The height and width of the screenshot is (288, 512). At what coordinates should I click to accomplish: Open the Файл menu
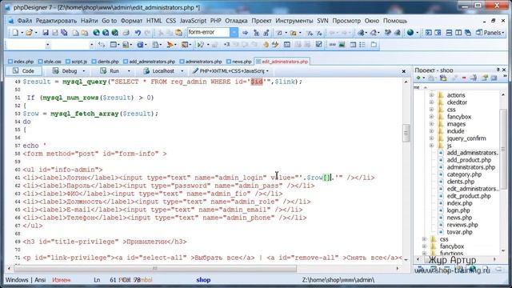(x=25, y=21)
